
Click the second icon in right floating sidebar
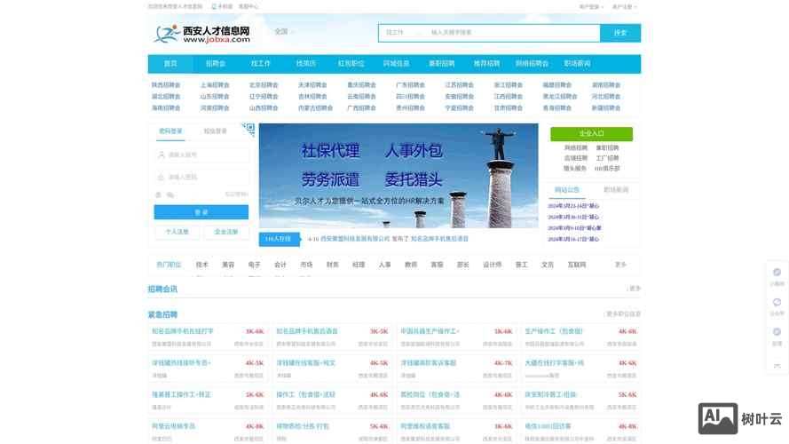[x=777, y=303]
